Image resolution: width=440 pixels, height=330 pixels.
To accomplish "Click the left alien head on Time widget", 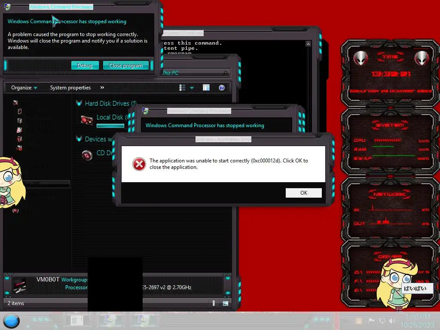I will pyautogui.click(x=361, y=58).
